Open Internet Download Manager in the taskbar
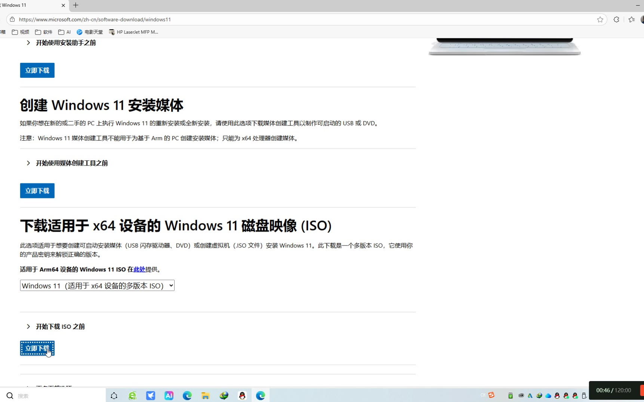The image size is (644, 402). [224, 396]
